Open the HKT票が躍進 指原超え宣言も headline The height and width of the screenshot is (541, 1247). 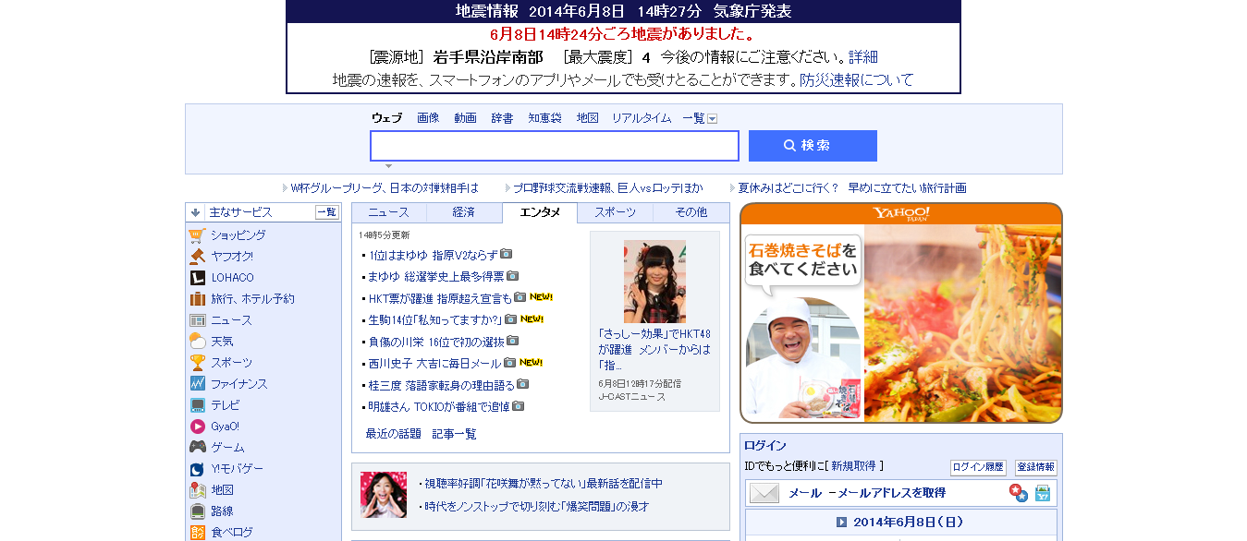[x=440, y=298]
